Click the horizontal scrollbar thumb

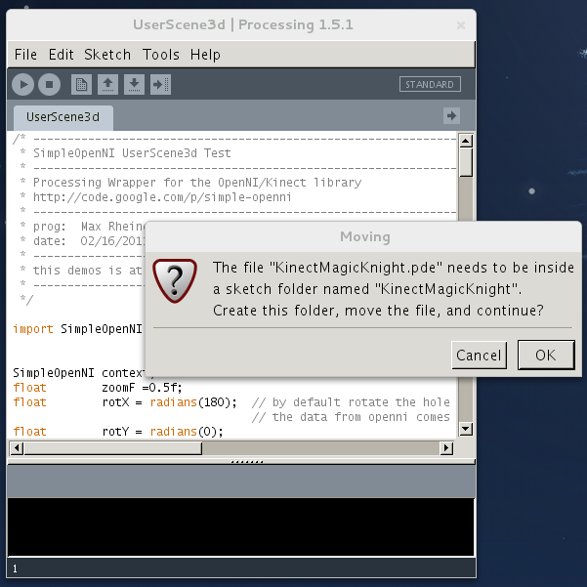click(x=113, y=447)
